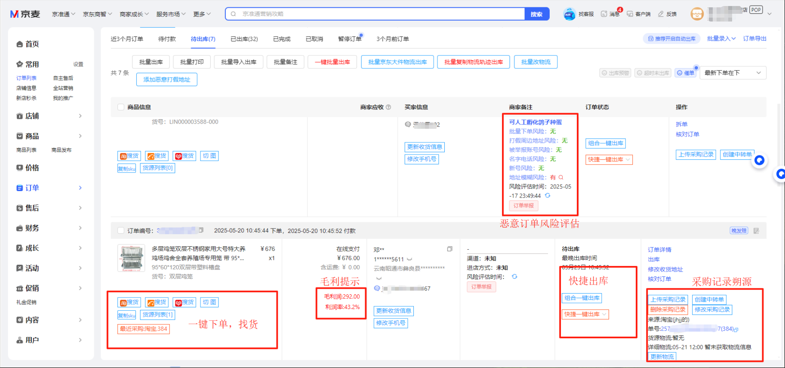This screenshot has width=785, height=368.
Task: Reveal the masked phone 1******5611
Action: click(409, 259)
